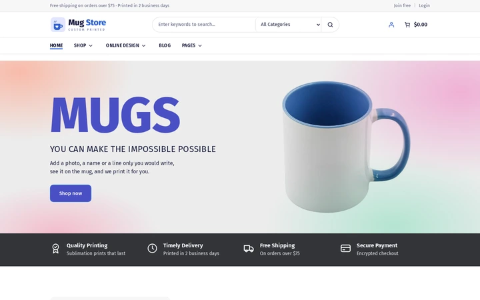Open the Pages menu item
Screen dimensions: 480x300
pos(189,45)
